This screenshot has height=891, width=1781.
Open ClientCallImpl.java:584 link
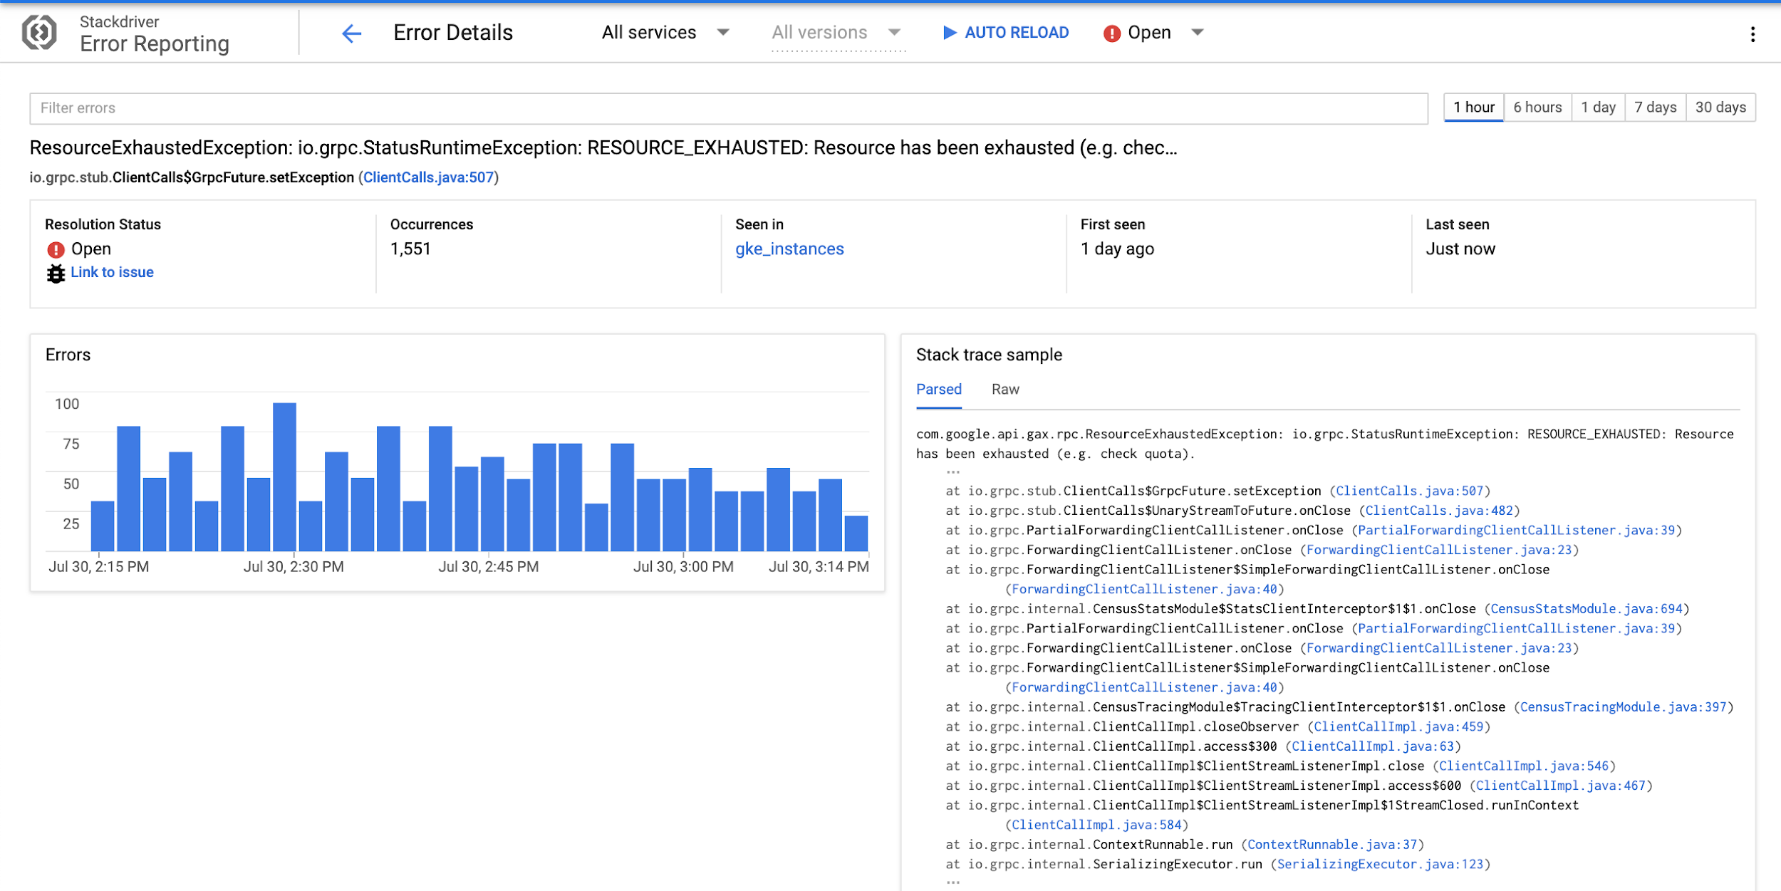[1097, 825]
